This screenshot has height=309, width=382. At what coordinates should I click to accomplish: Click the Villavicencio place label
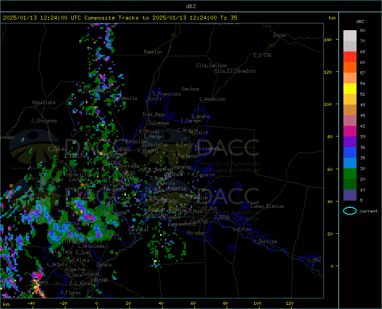pos(95,91)
